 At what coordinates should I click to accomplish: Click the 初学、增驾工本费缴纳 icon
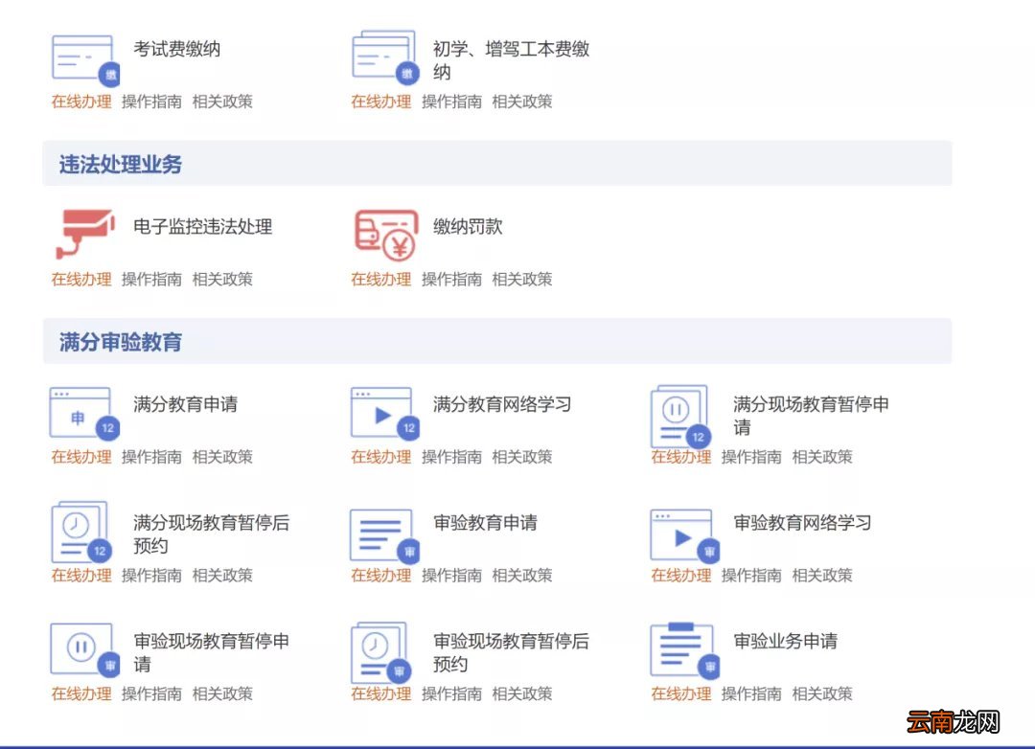(385, 57)
